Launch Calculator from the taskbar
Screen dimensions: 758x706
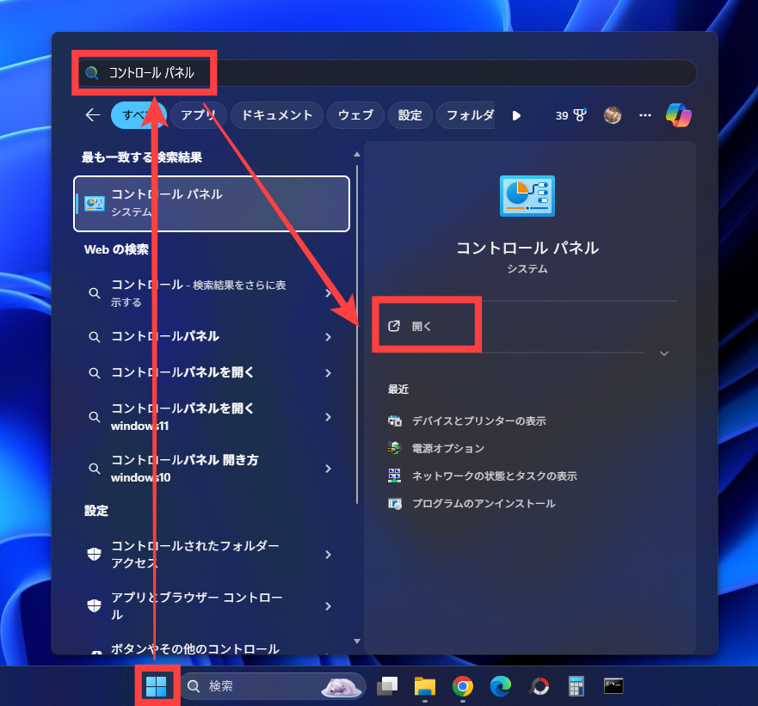coord(575,685)
